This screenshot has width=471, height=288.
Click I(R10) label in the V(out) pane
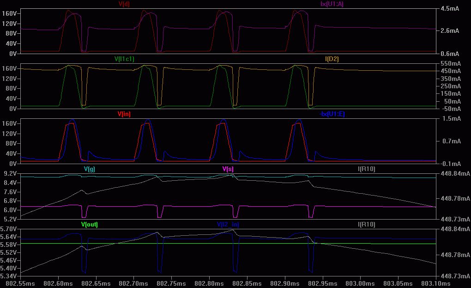click(367, 224)
